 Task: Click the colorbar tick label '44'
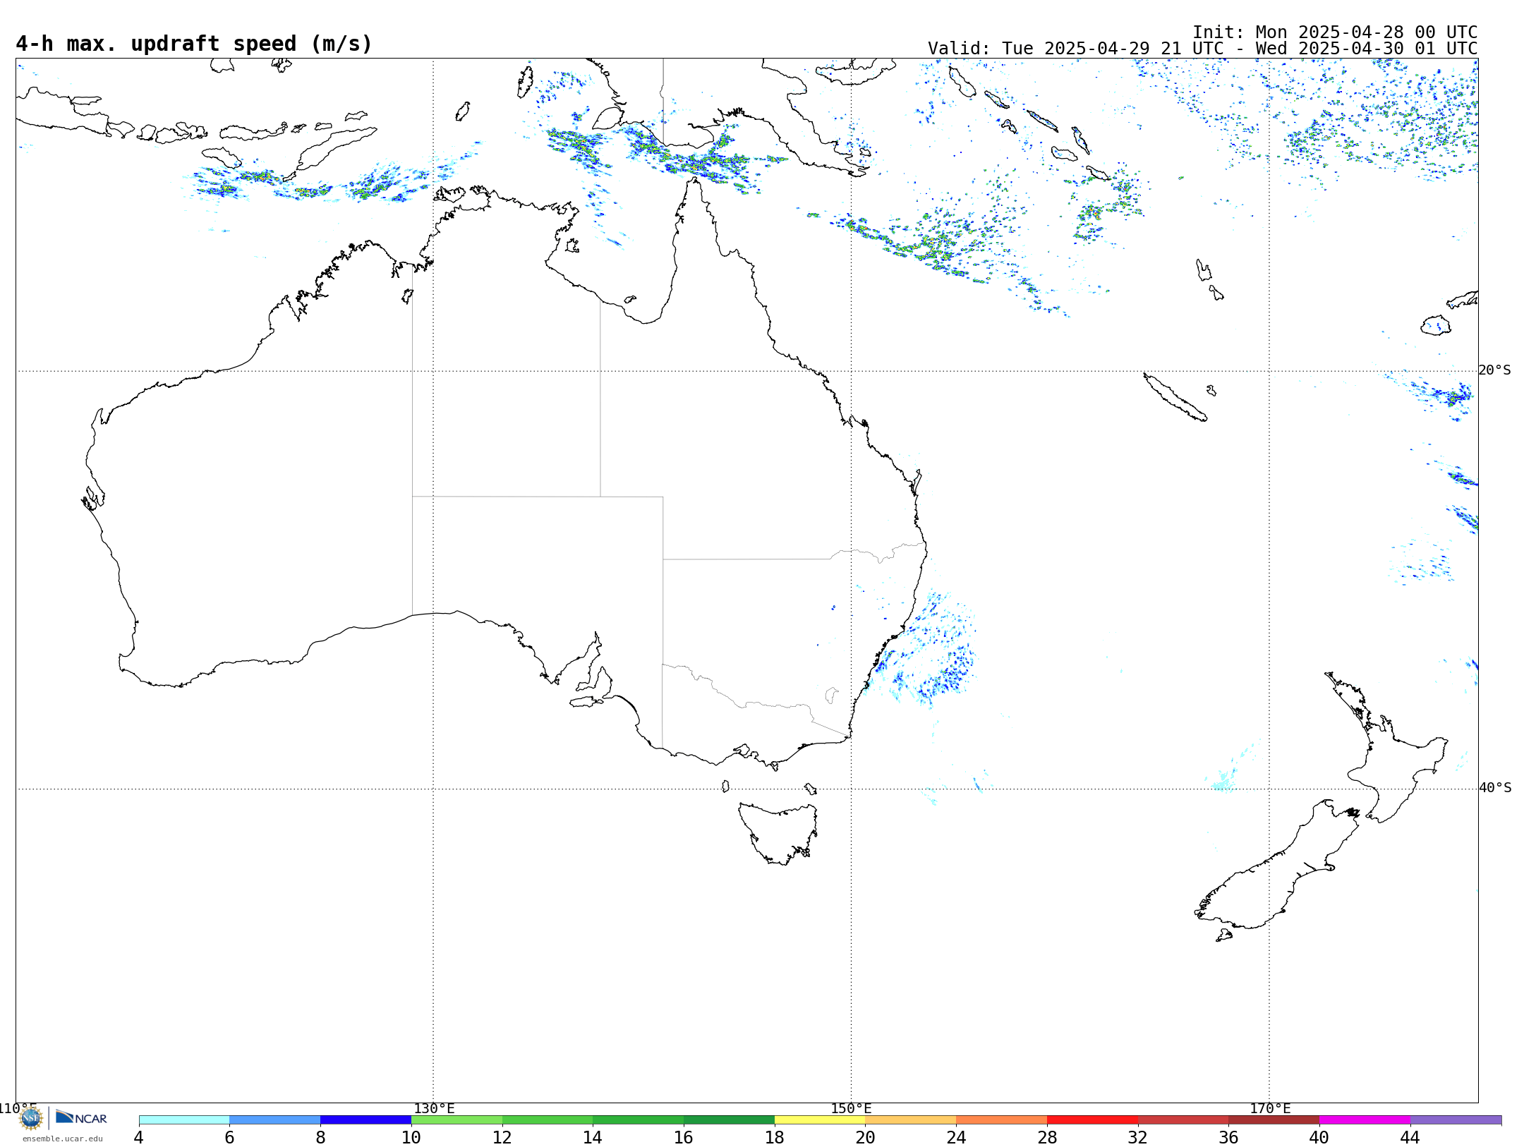pyautogui.click(x=1410, y=1138)
